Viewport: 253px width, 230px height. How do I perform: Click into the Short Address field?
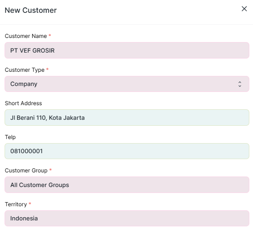tap(127, 118)
